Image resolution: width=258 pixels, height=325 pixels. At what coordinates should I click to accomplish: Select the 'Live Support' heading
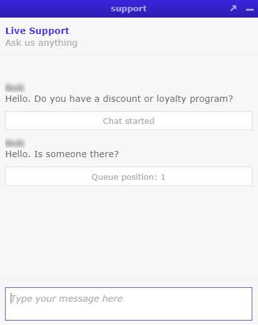(x=37, y=31)
